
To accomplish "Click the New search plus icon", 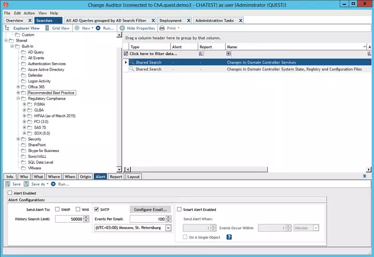I will [77, 28].
